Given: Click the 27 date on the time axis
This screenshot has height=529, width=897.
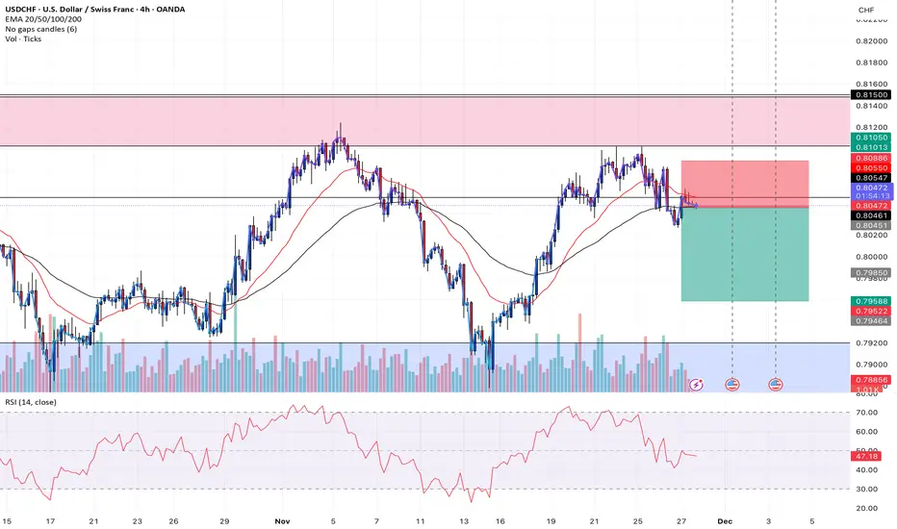Looking at the screenshot, I should click(681, 521).
